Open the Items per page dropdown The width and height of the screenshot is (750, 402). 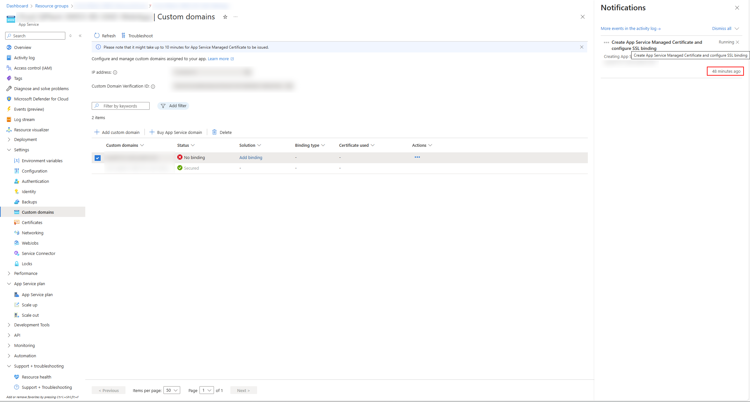[x=172, y=390]
